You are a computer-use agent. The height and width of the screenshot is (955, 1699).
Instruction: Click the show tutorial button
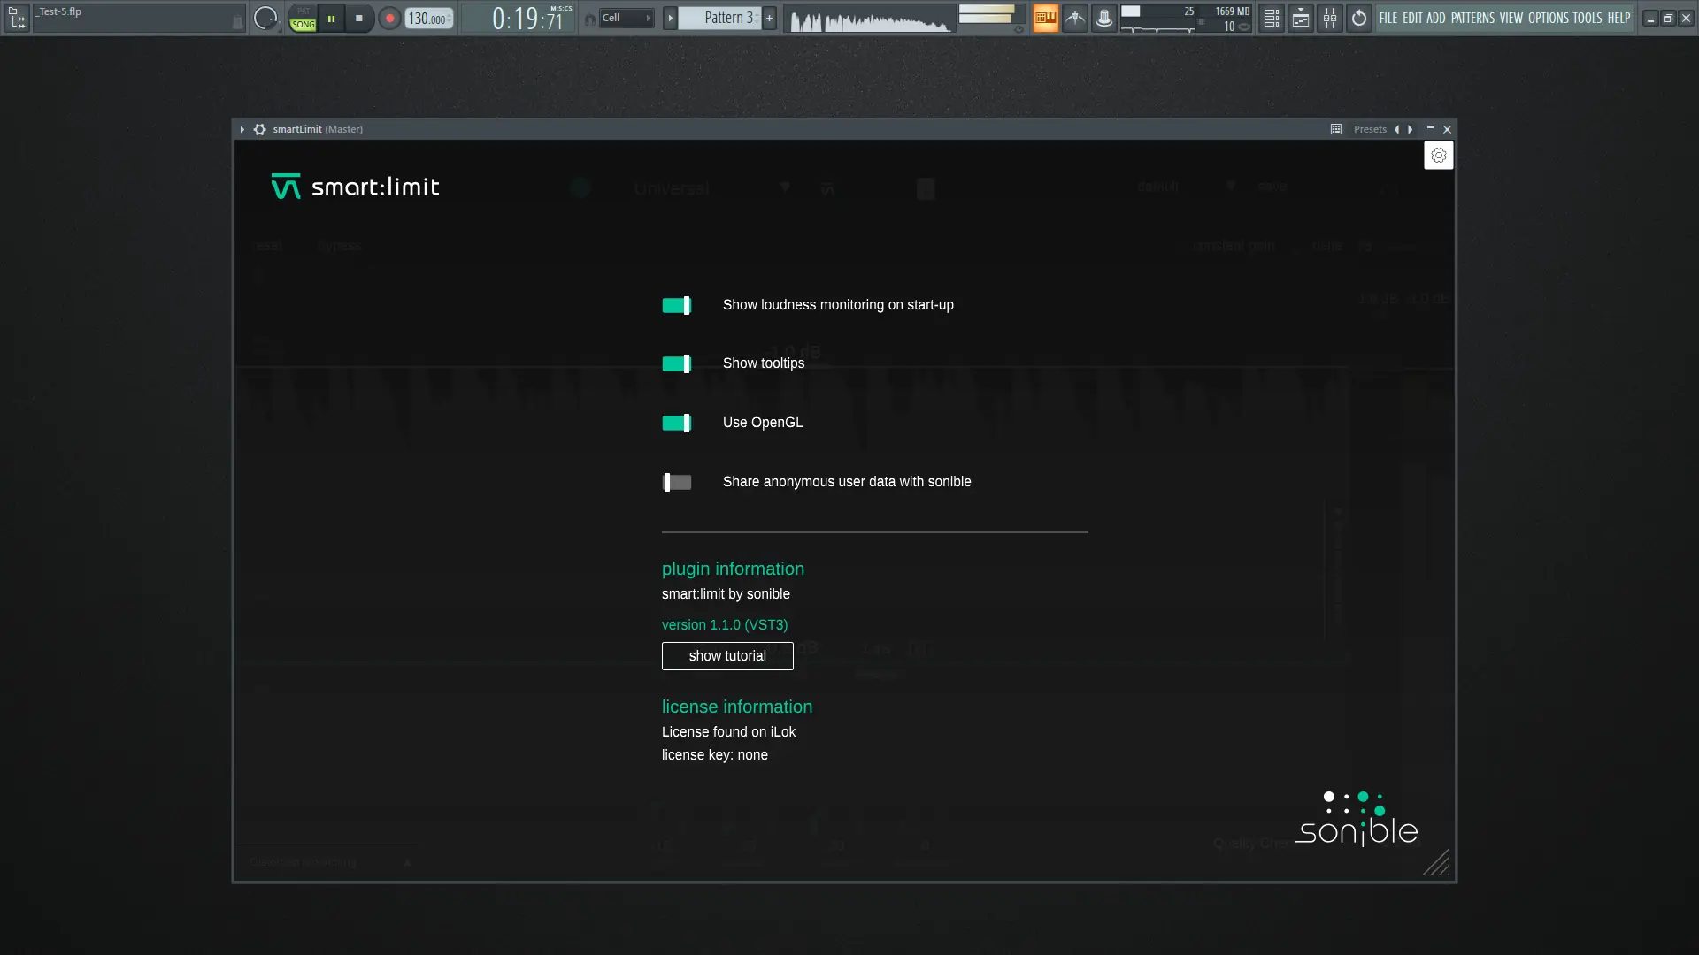726,656
